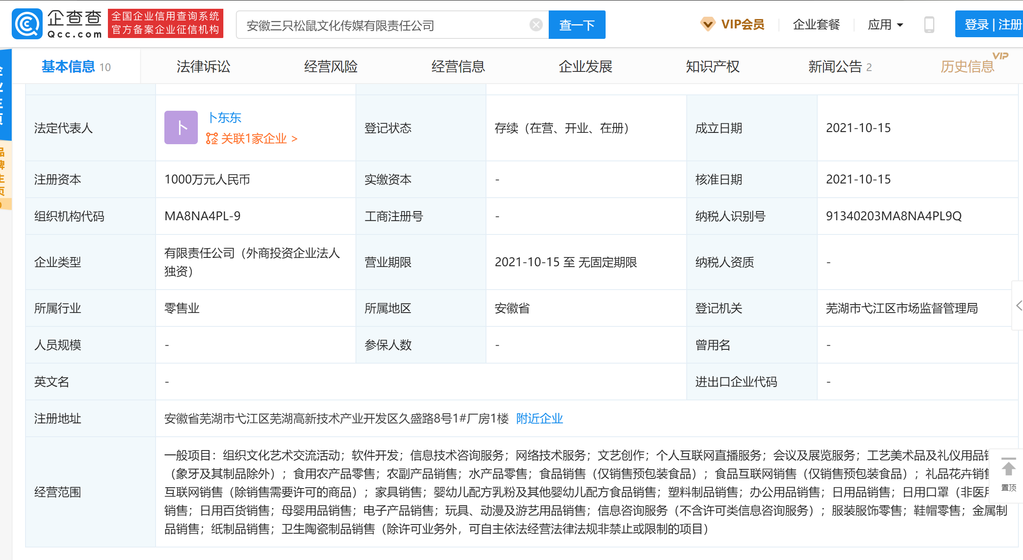This screenshot has height=560, width=1023.
Task: Click the 参保人数 label cell
Action: pyautogui.click(x=421, y=345)
